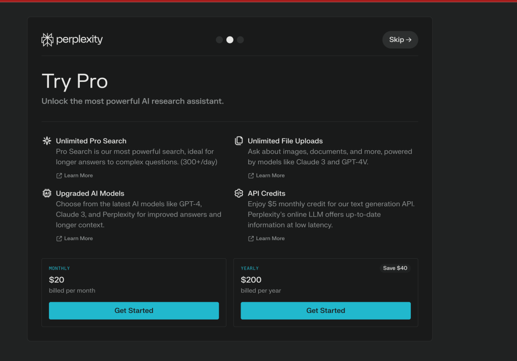This screenshot has height=361, width=517.
Task: Click the MONTHLY plan label
Action: click(59, 268)
